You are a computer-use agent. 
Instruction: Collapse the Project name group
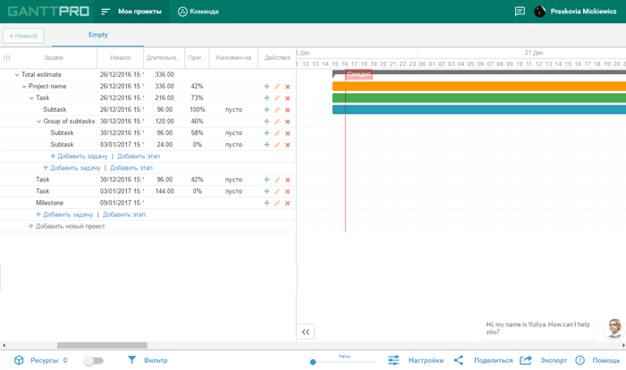pyautogui.click(x=24, y=86)
